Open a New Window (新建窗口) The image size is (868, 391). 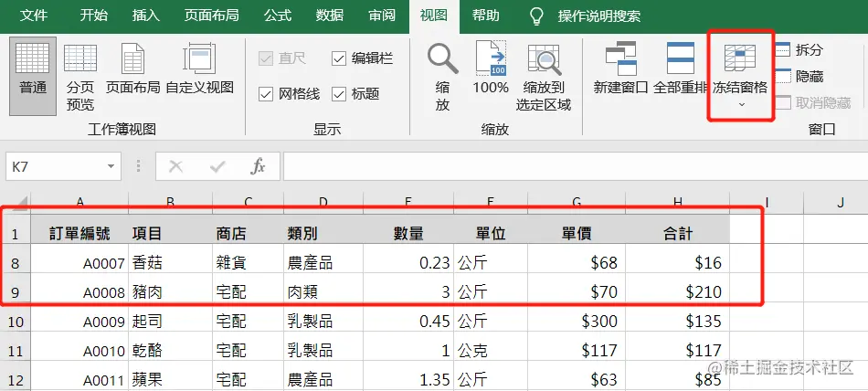pyautogui.click(x=620, y=68)
